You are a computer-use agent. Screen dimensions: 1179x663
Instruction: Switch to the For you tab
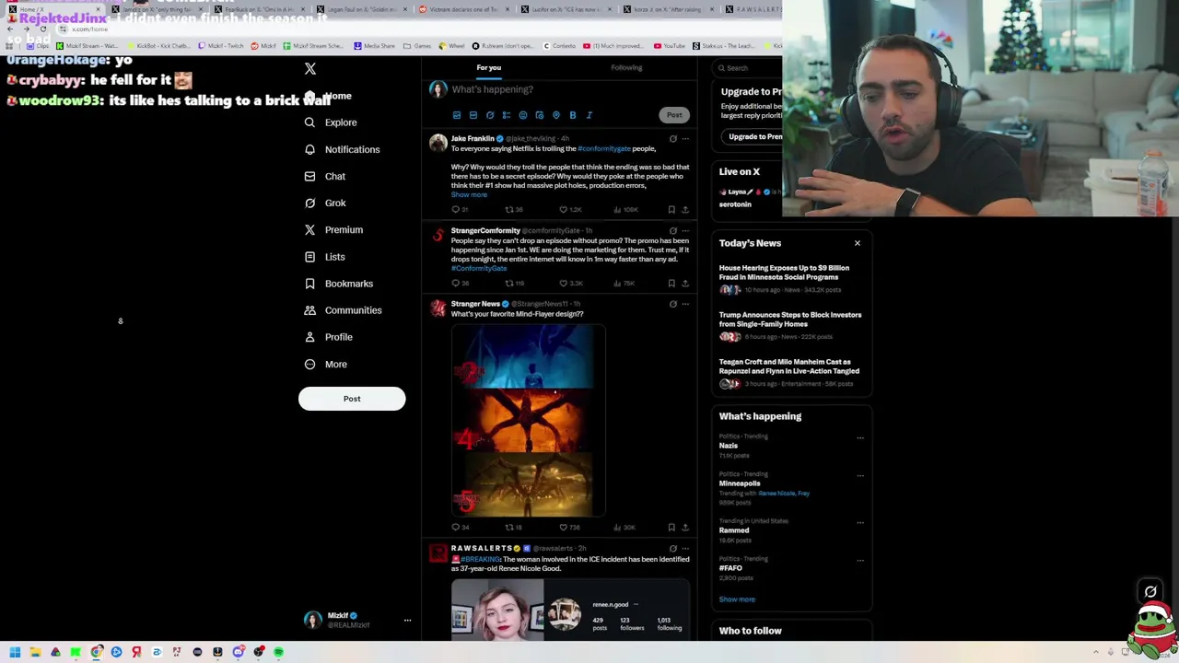pyautogui.click(x=489, y=67)
